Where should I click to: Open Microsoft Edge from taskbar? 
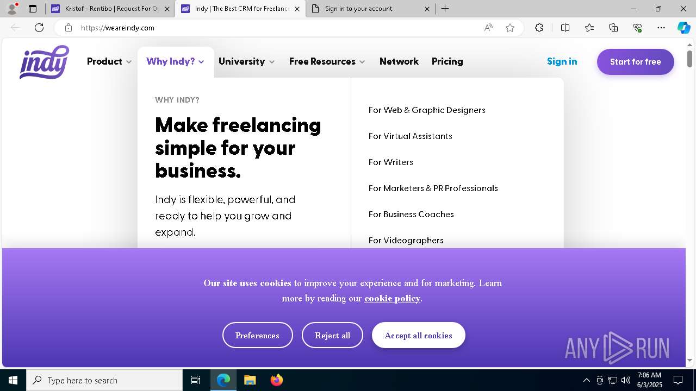click(x=223, y=380)
